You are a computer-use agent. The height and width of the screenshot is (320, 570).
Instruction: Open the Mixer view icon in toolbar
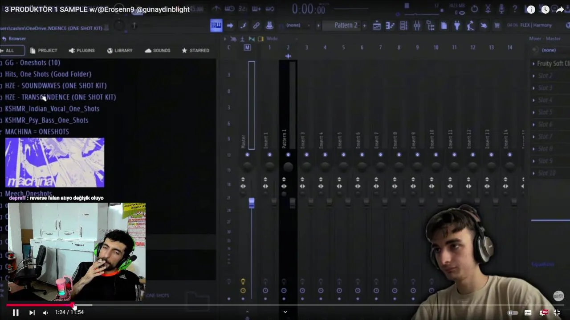417,26
